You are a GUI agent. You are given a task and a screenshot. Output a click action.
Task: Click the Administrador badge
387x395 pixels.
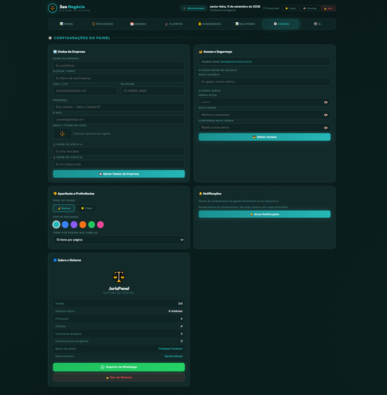coord(193,9)
